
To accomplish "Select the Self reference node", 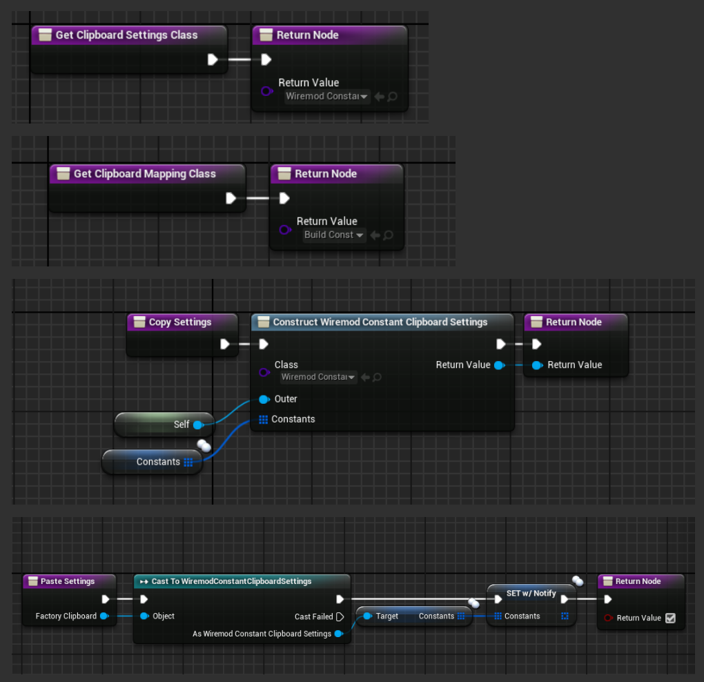I will tap(164, 425).
